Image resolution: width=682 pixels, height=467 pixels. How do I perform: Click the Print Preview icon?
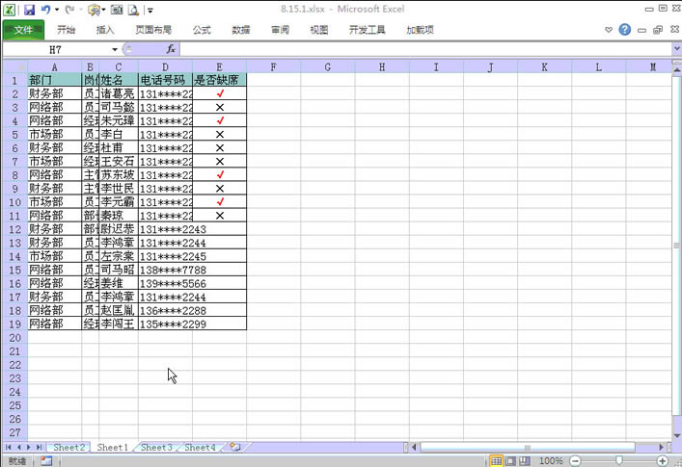(x=133, y=10)
